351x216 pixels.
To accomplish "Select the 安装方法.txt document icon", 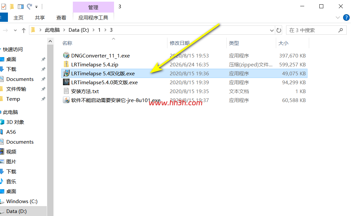I will [x=66, y=91].
